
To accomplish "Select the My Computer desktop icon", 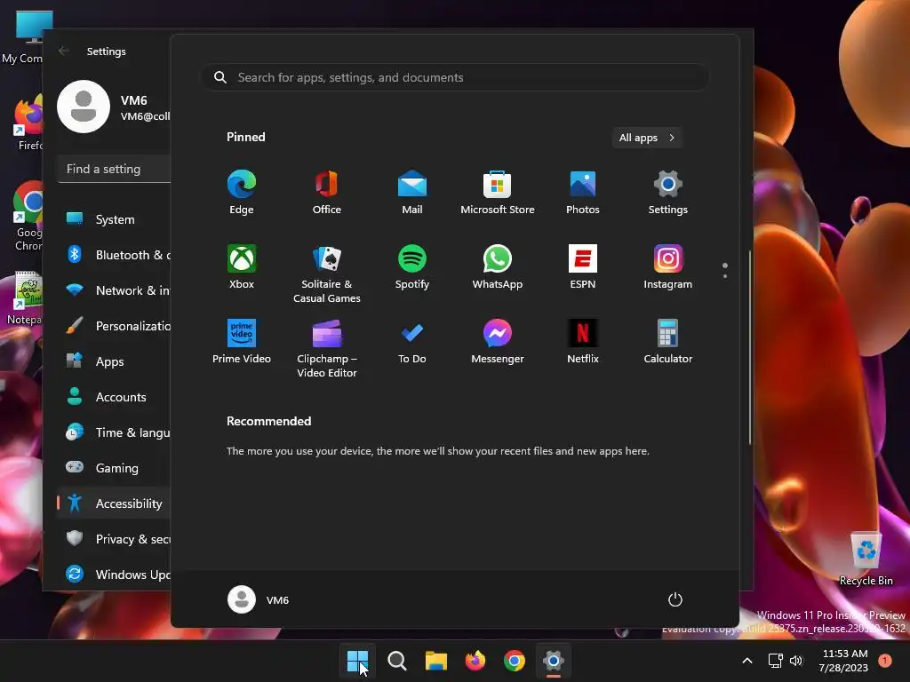I will [23, 37].
